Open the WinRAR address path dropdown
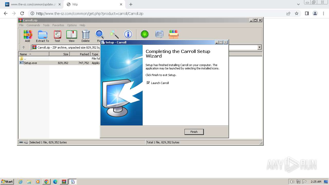 point(259,47)
